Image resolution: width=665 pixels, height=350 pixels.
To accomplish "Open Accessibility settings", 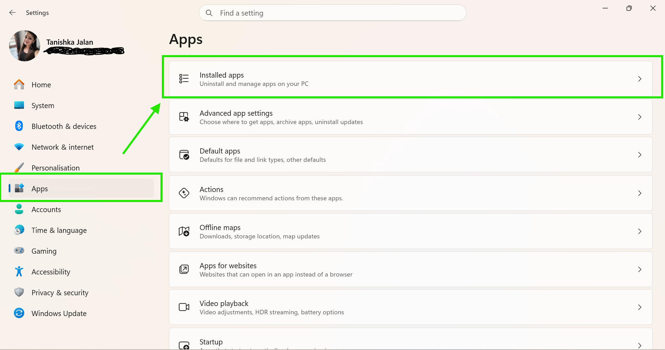I will tap(81, 272).
